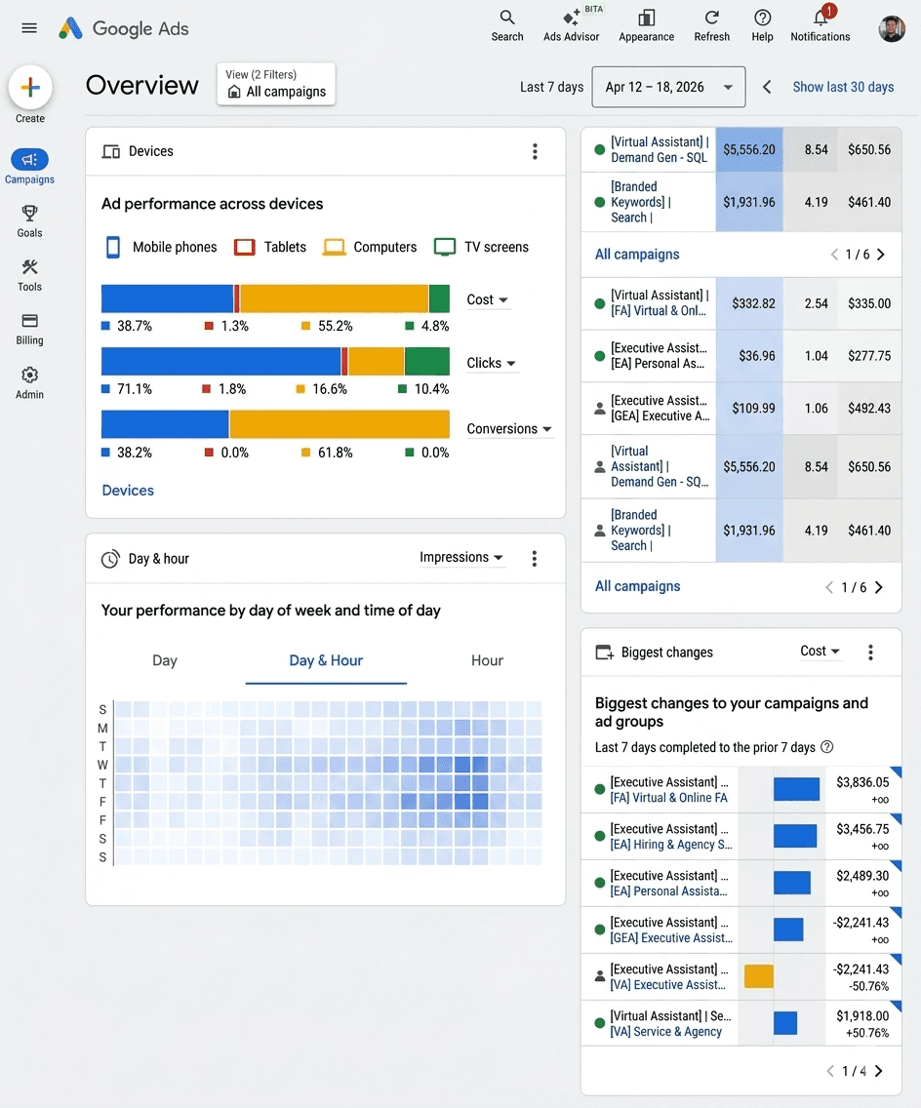Switch to the Day tab
The height and width of the screenshot is (1108, 921).
tap(165, 660)
